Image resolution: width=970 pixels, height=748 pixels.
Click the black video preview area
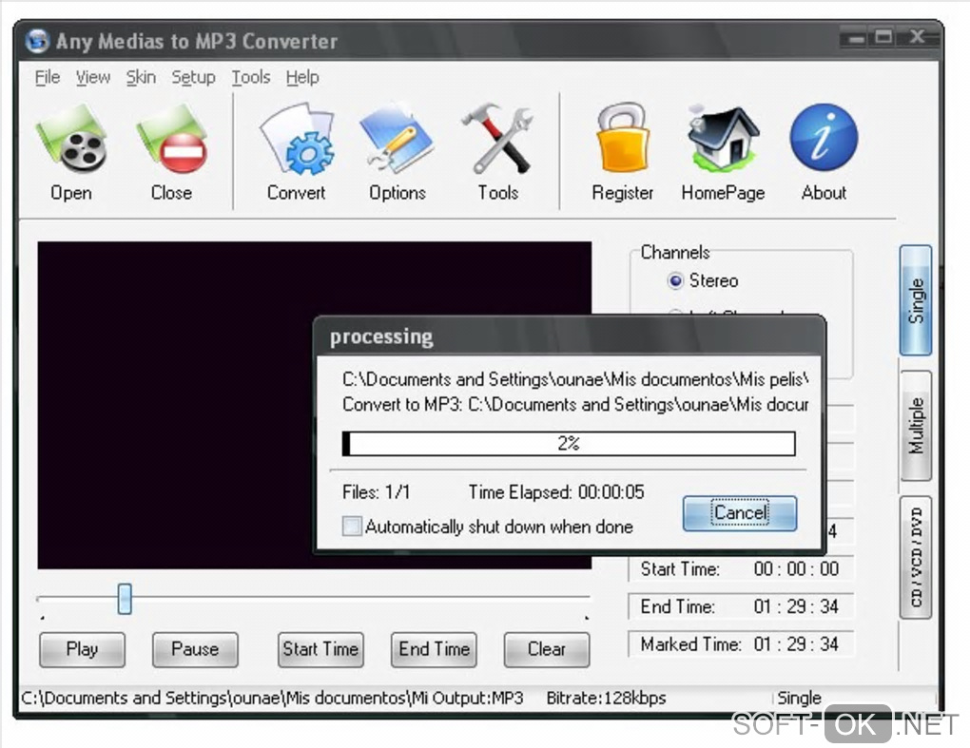coord(176,405)
